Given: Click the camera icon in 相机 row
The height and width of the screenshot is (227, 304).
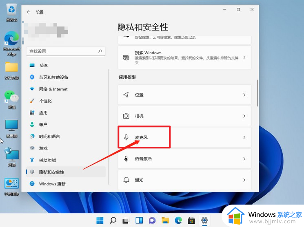Looking at the screenshot, I should coord(126,116).
